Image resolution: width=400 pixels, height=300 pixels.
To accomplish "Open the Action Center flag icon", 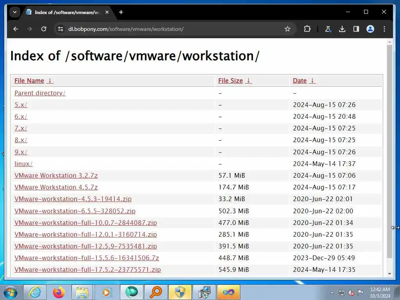I will (361, 293).
